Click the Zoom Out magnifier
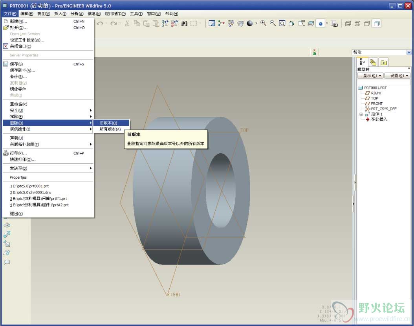This screenshot has height=326, width=414. (x=273, y=24)
